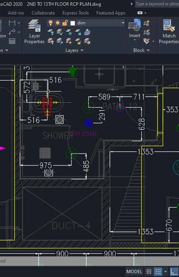The height and width of the screenshot is (277, 179).
Task: Open the dim layer dropdown list
Action: point(123,23)
